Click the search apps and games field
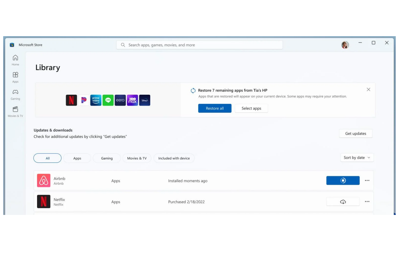Viewport: 400px width, 266px height. click(199, 45)
